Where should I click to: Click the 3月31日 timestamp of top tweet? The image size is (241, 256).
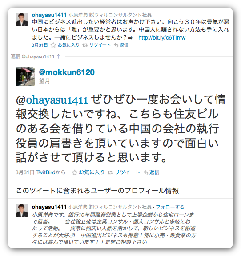pyautogui.click(x=40, y=45)
